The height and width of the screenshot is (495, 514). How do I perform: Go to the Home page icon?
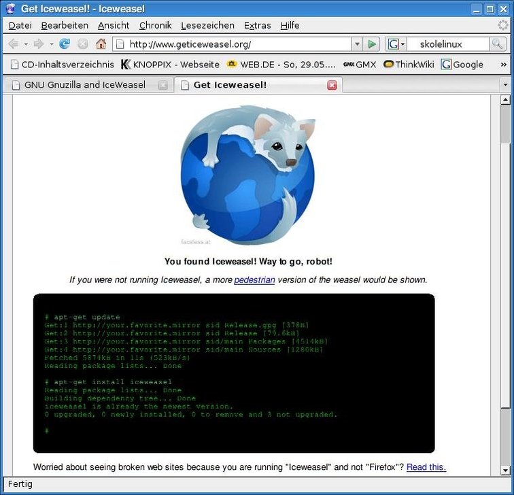[x=101, y=44]
